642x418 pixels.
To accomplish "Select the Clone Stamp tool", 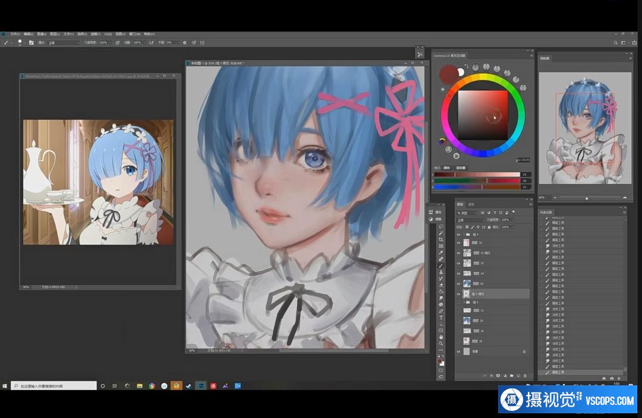I will [441, 272].
